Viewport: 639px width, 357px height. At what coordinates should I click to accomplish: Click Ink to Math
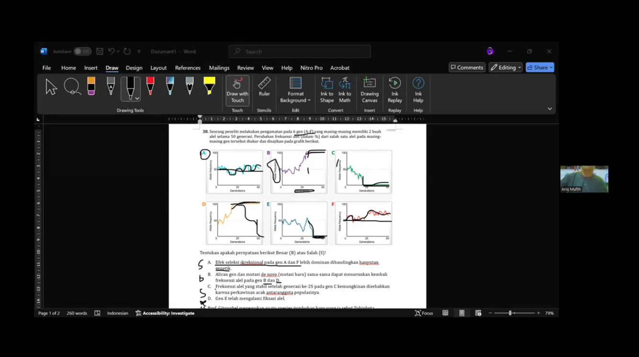pos(345,90)
